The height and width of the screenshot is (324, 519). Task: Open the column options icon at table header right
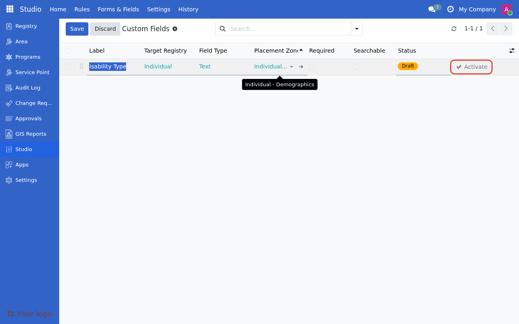click(512, 51)
